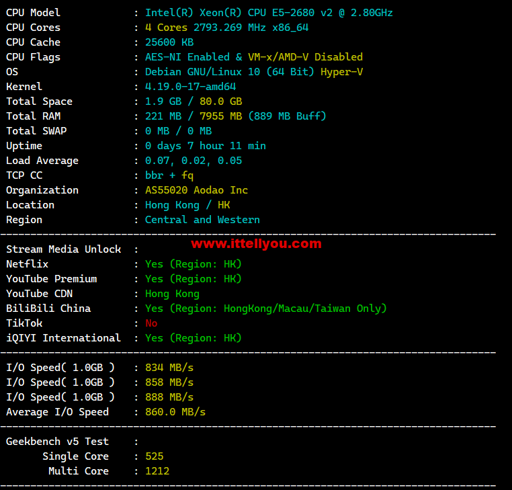This screenshot has height=490, width=512.
Task: Click load average value 0.07, 0.02, 0.05
Action: [194, 161]
